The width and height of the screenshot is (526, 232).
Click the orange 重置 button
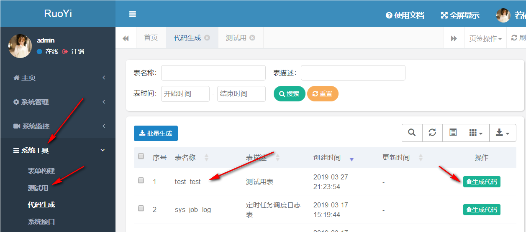(x=323, y=93)
